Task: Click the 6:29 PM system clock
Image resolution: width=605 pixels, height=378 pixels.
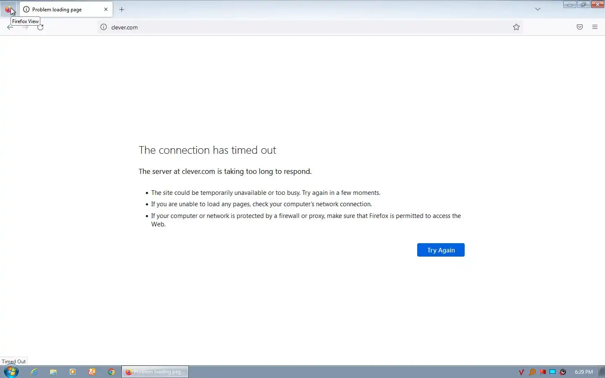Action: [x=584, y=372]
